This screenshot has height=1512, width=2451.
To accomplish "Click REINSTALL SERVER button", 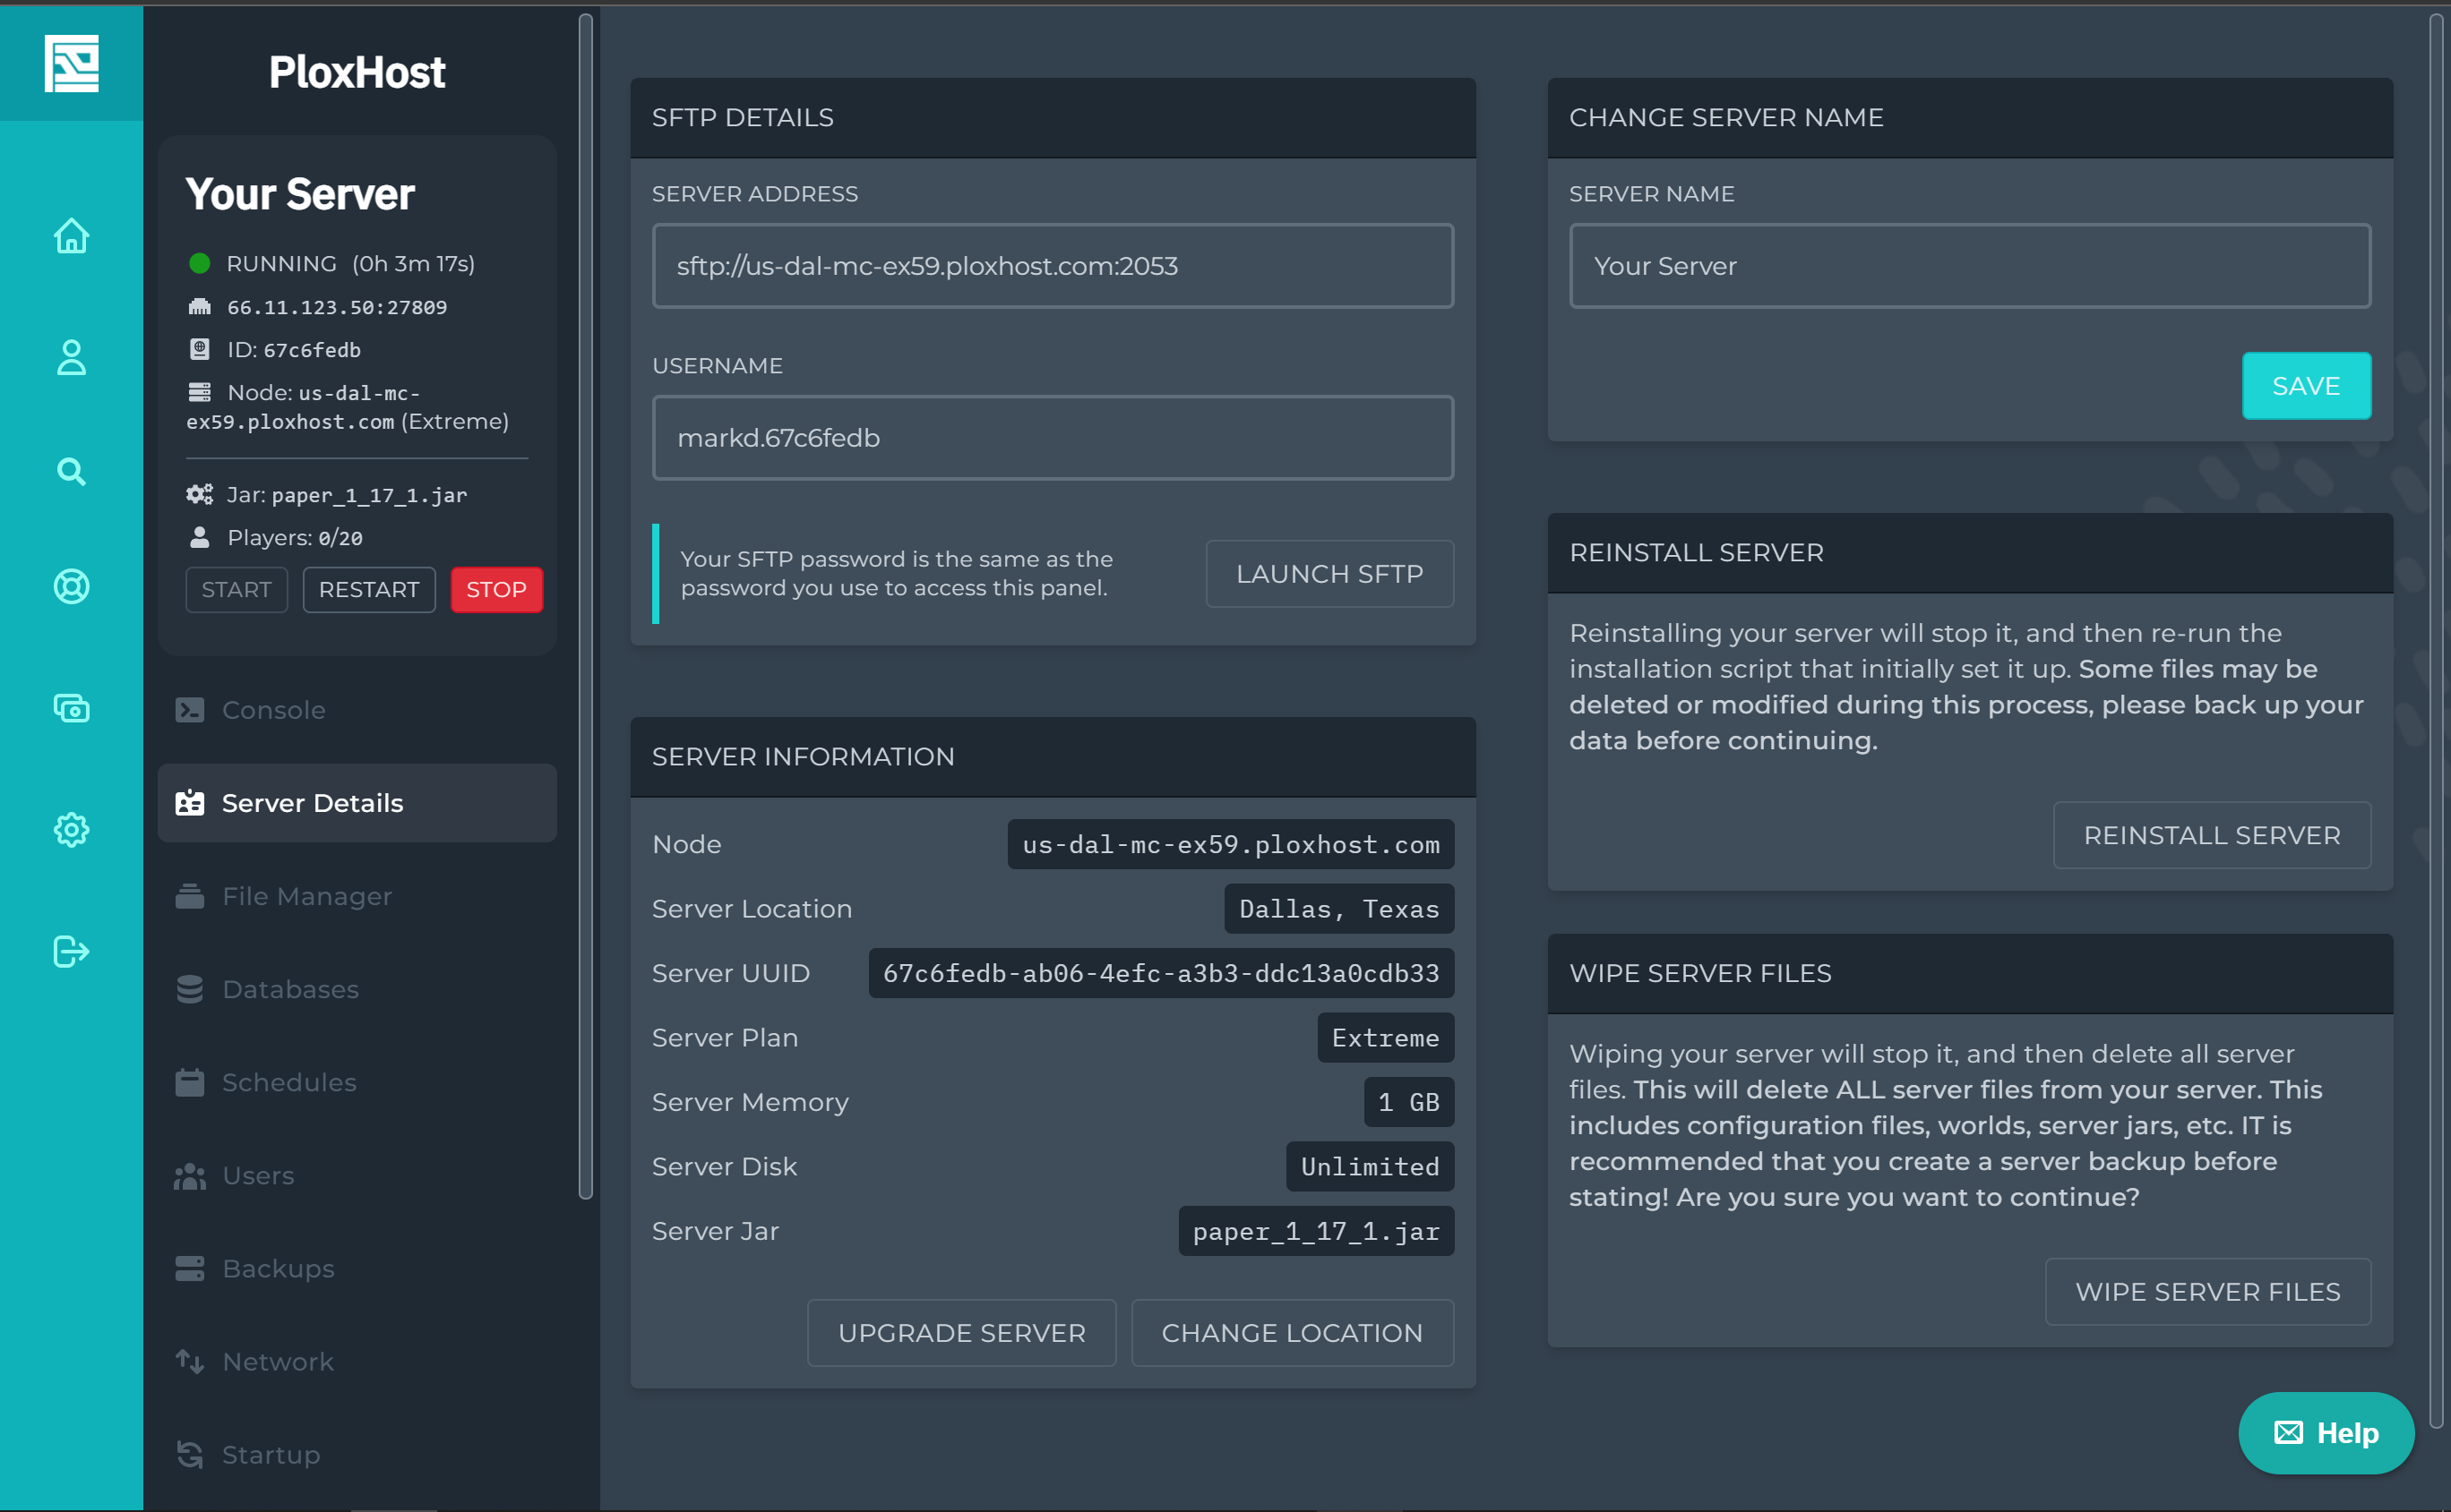I will (x=2211, y=833).
